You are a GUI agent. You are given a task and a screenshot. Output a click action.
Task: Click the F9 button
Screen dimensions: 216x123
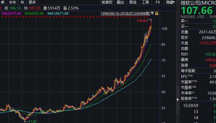(x=157, y=2)
